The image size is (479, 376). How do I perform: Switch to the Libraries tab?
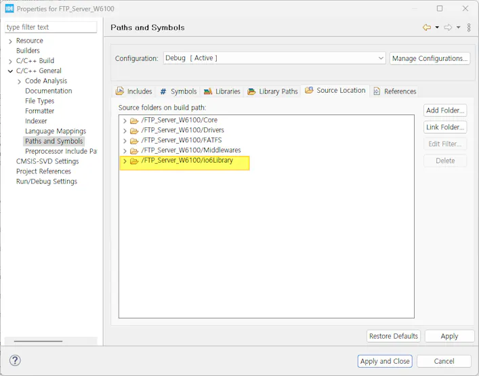[222, 91]
